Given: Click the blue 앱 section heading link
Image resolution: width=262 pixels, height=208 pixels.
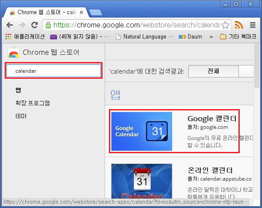Looking at the screenshot, I should [x=115, y=95].
